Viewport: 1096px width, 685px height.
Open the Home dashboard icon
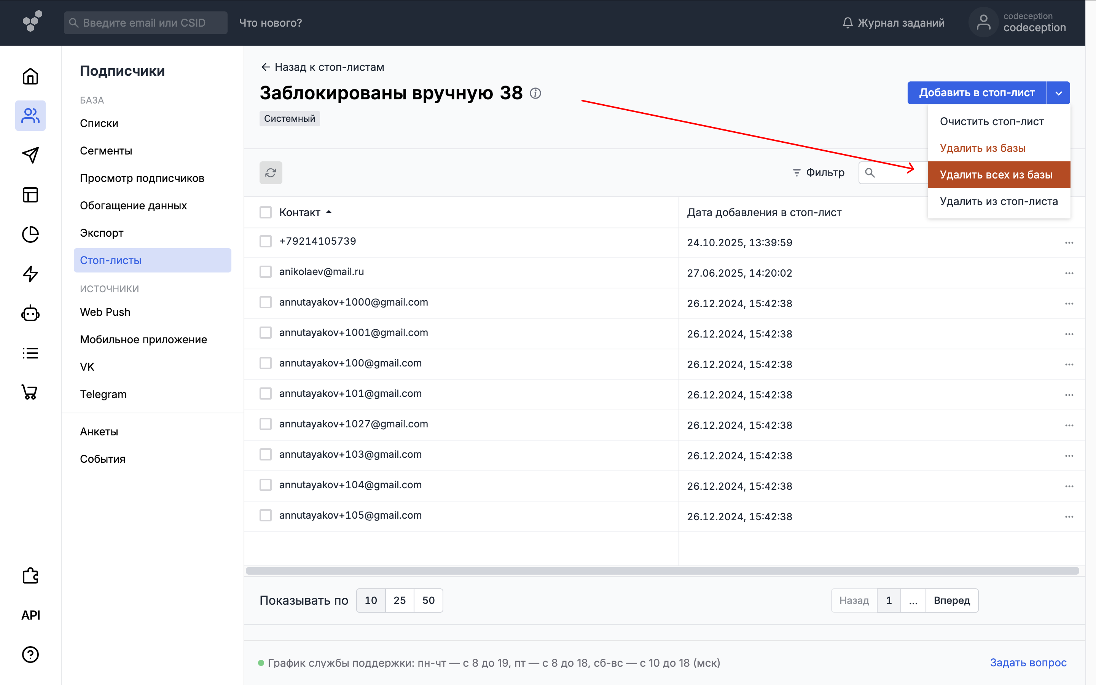[30, 76]
